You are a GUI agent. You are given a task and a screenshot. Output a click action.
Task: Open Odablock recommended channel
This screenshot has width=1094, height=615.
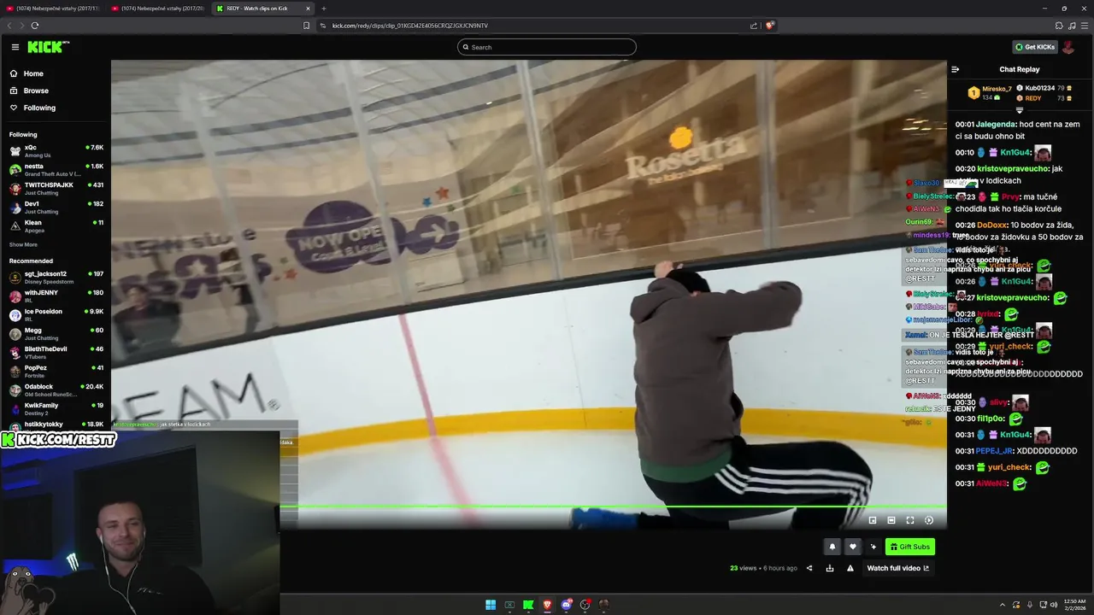coord(56,389)
